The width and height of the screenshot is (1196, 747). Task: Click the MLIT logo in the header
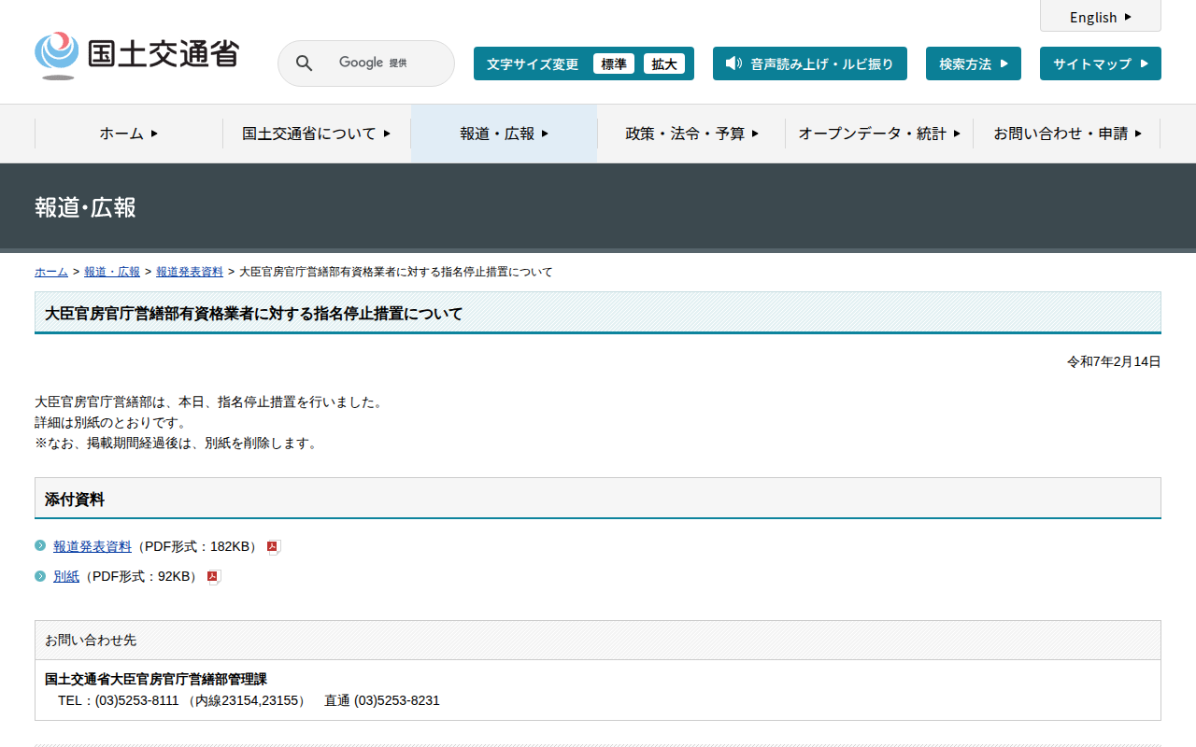[x=136, y=55]
